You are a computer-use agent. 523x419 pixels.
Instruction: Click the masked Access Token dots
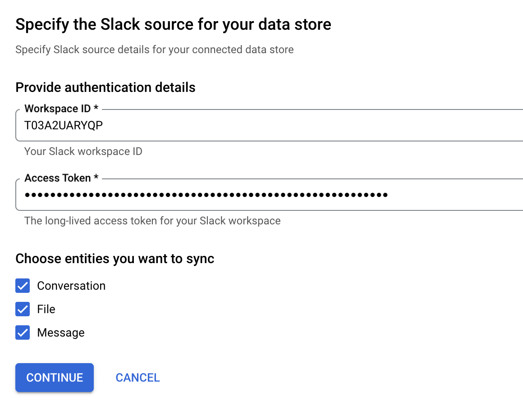205,195
